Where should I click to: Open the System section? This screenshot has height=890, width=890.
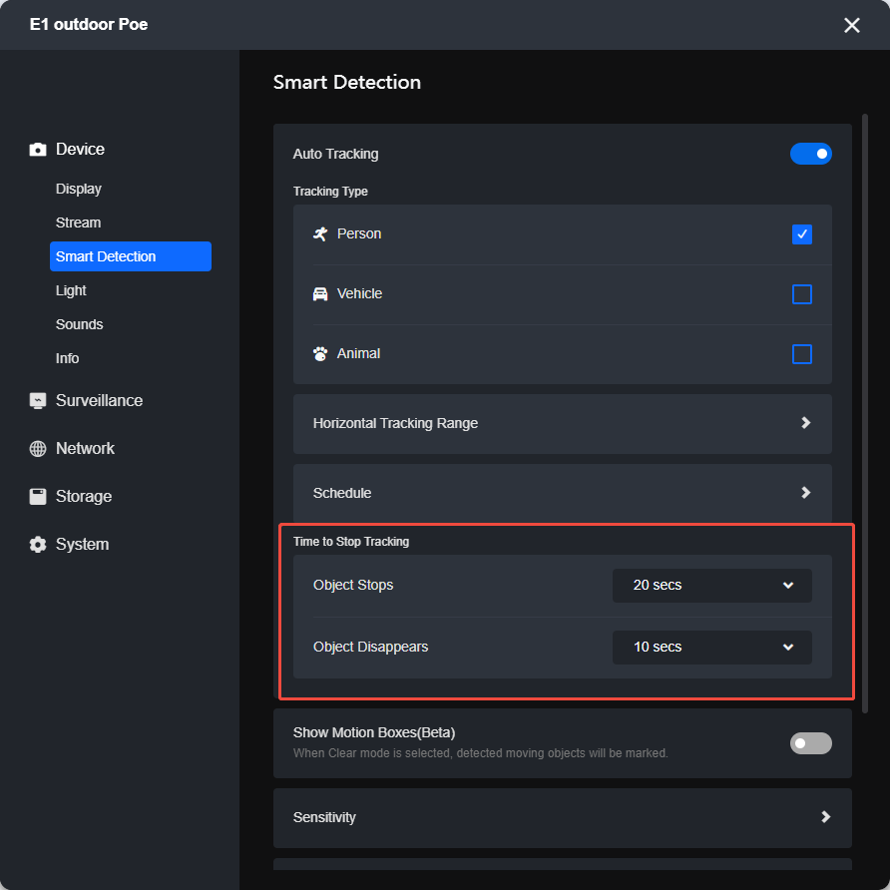(82, 545)
